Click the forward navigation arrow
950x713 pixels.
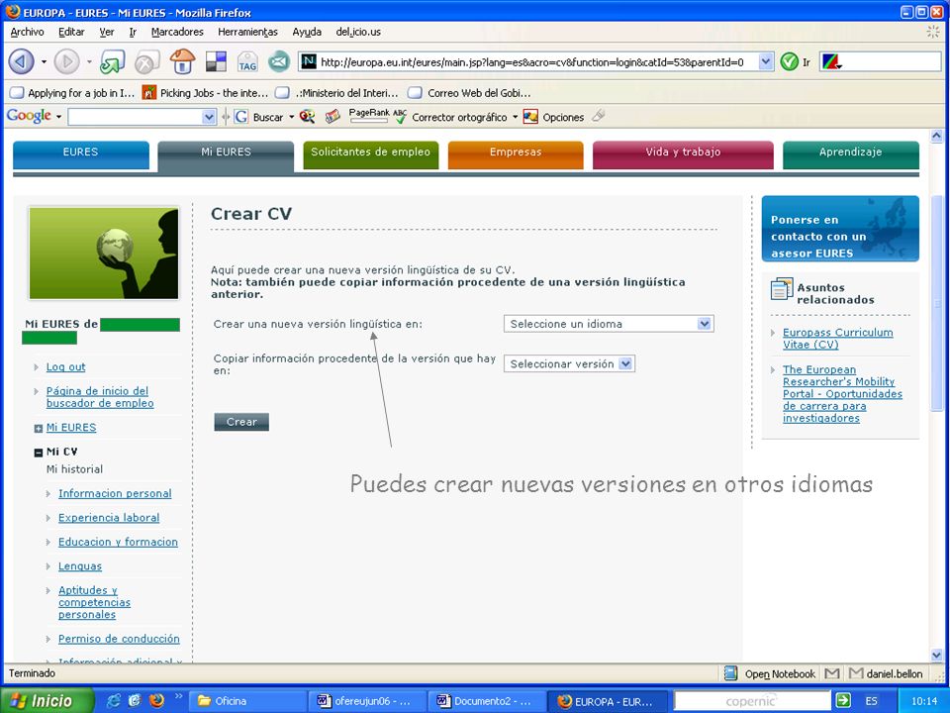(x=66, y=61)
